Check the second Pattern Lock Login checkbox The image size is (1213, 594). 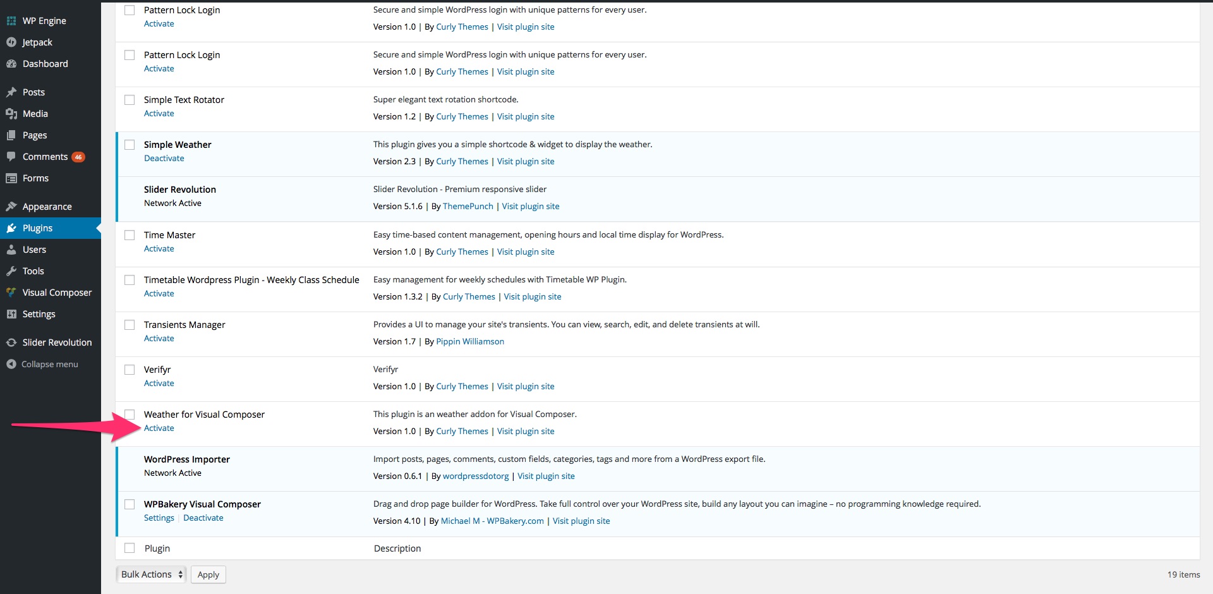click(130, 55)
